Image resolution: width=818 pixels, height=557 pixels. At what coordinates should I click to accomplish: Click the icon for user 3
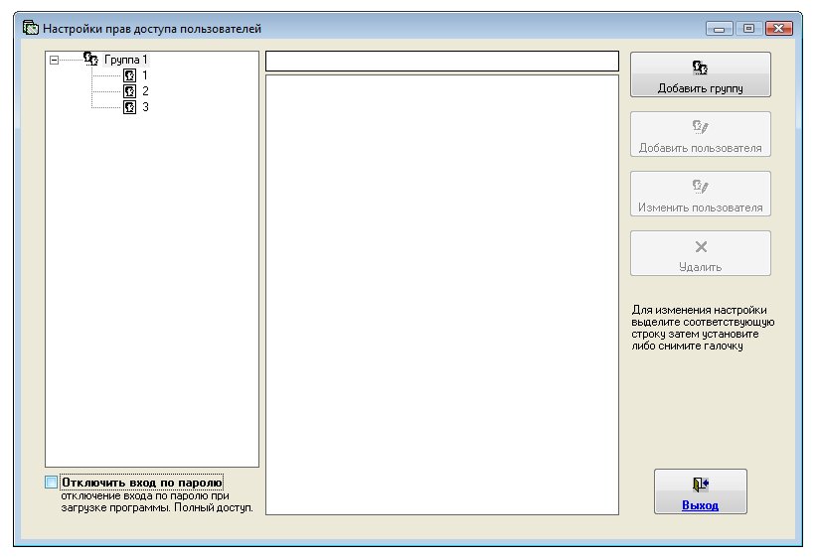pyautogui.click(x=129, y=107)
